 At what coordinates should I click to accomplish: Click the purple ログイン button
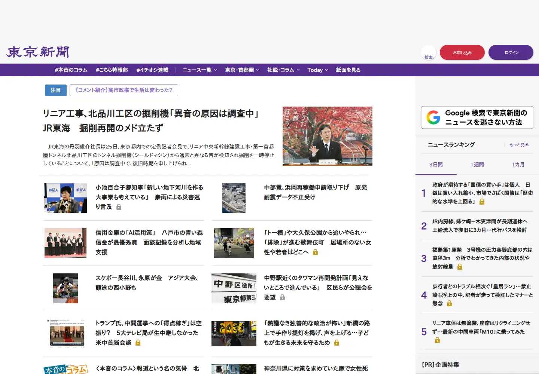pos(511,52)
